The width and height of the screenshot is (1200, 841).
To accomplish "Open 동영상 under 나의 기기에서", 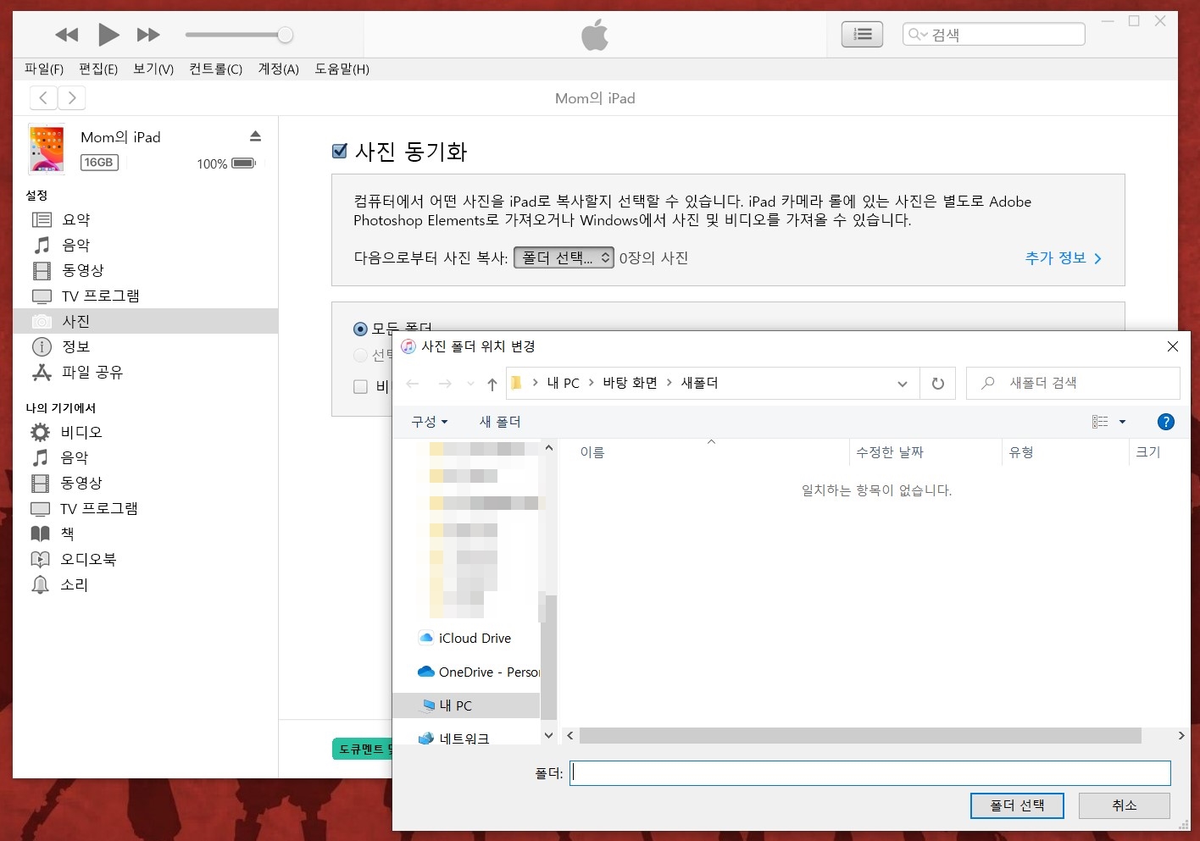I will pyautogui.click(x=146, y=483).
